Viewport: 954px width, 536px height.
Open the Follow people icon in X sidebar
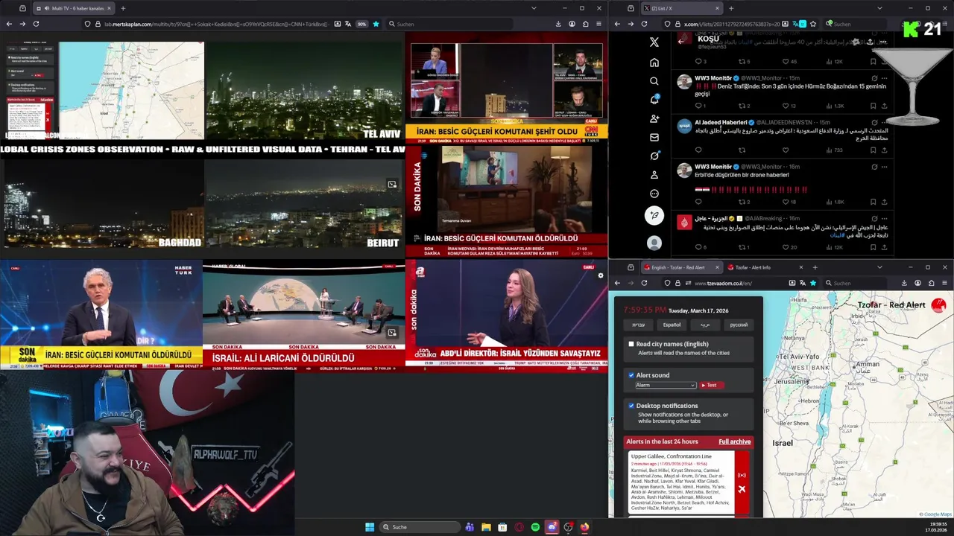654,118
